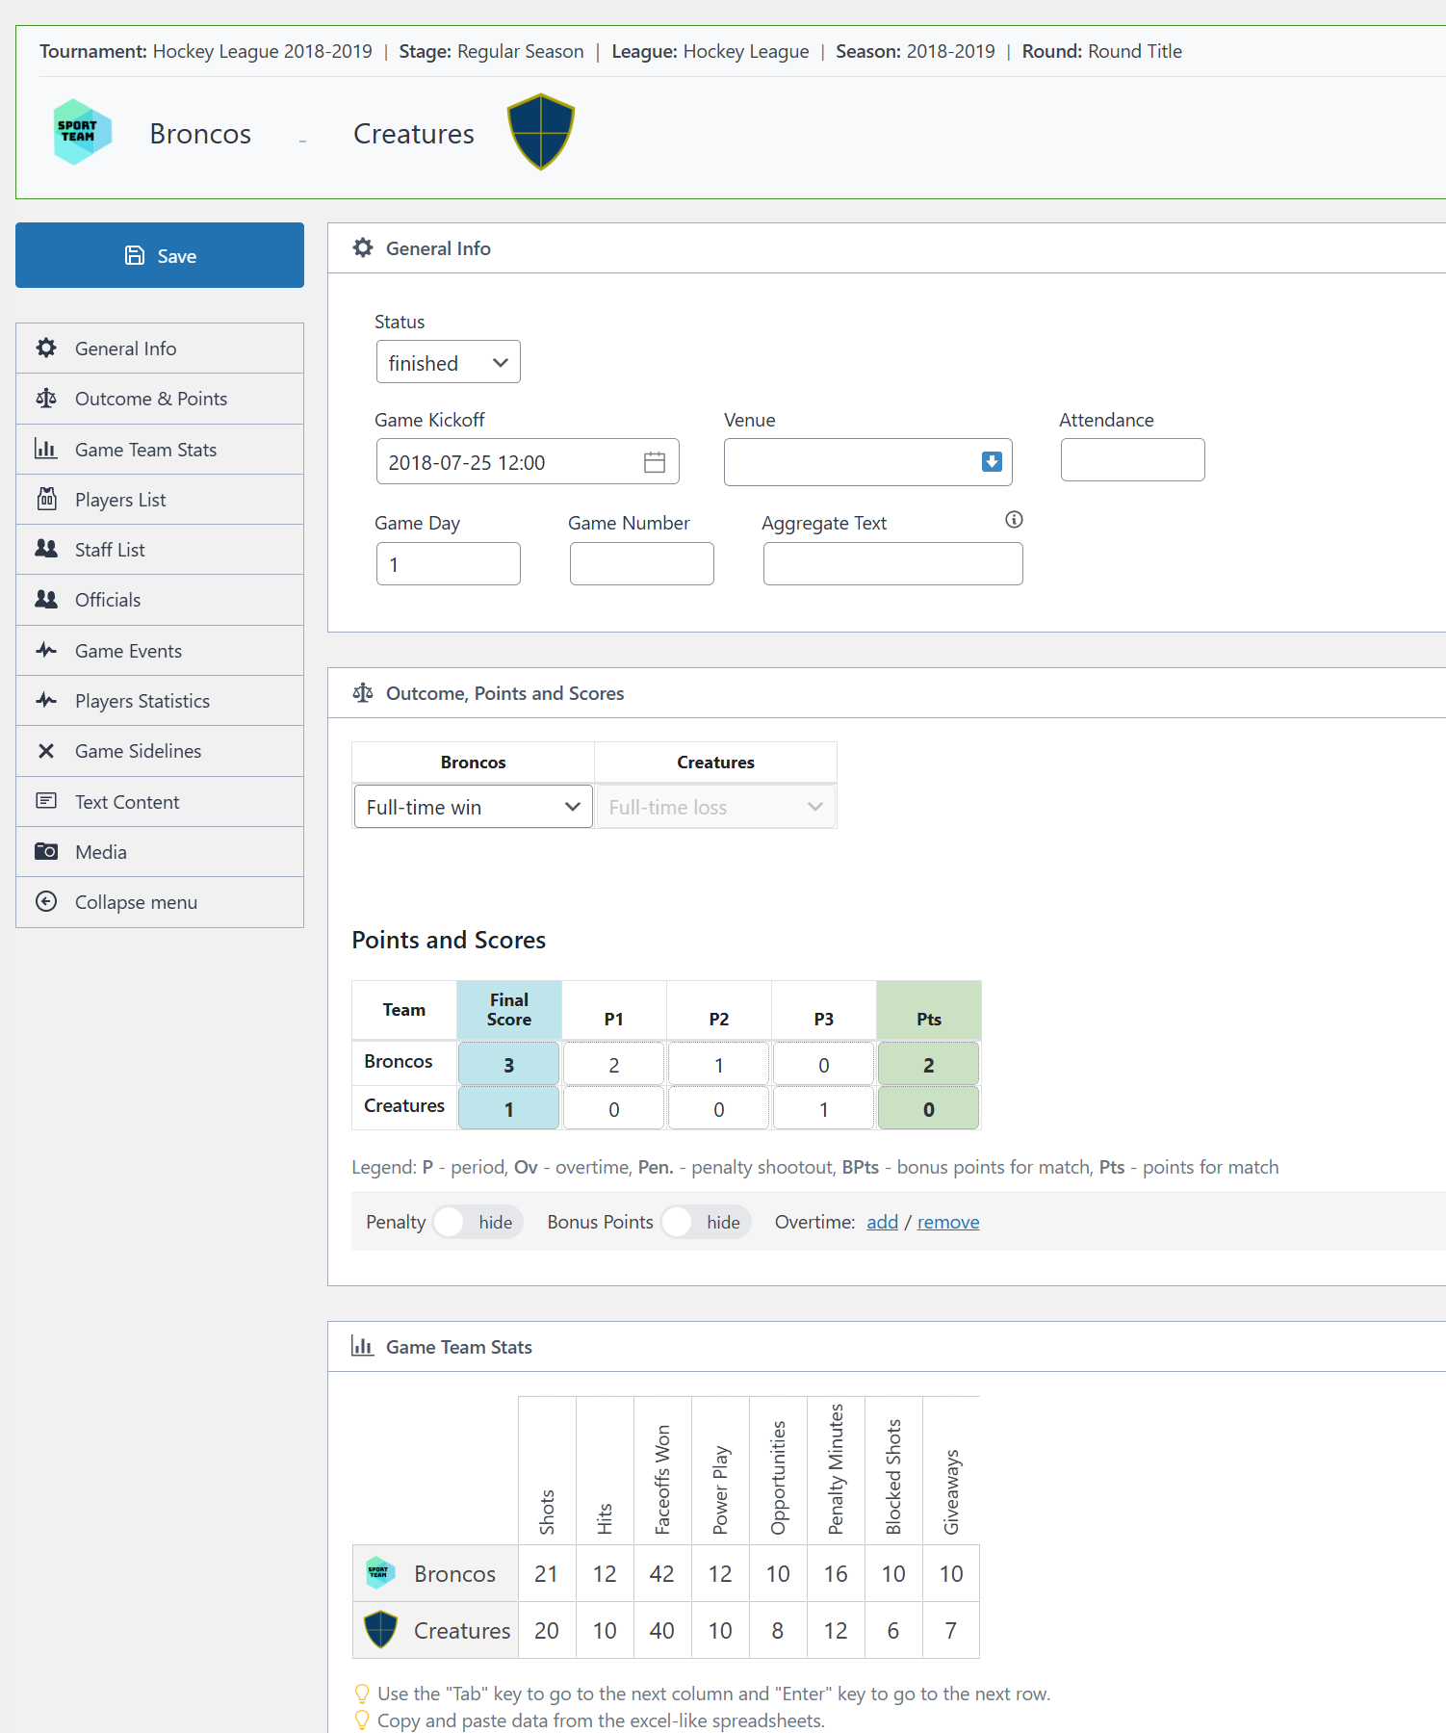This screenshot has height=1733, width=1446.
Task: Click the Game Sidelines X icon
Action: [x=46, y=751]
